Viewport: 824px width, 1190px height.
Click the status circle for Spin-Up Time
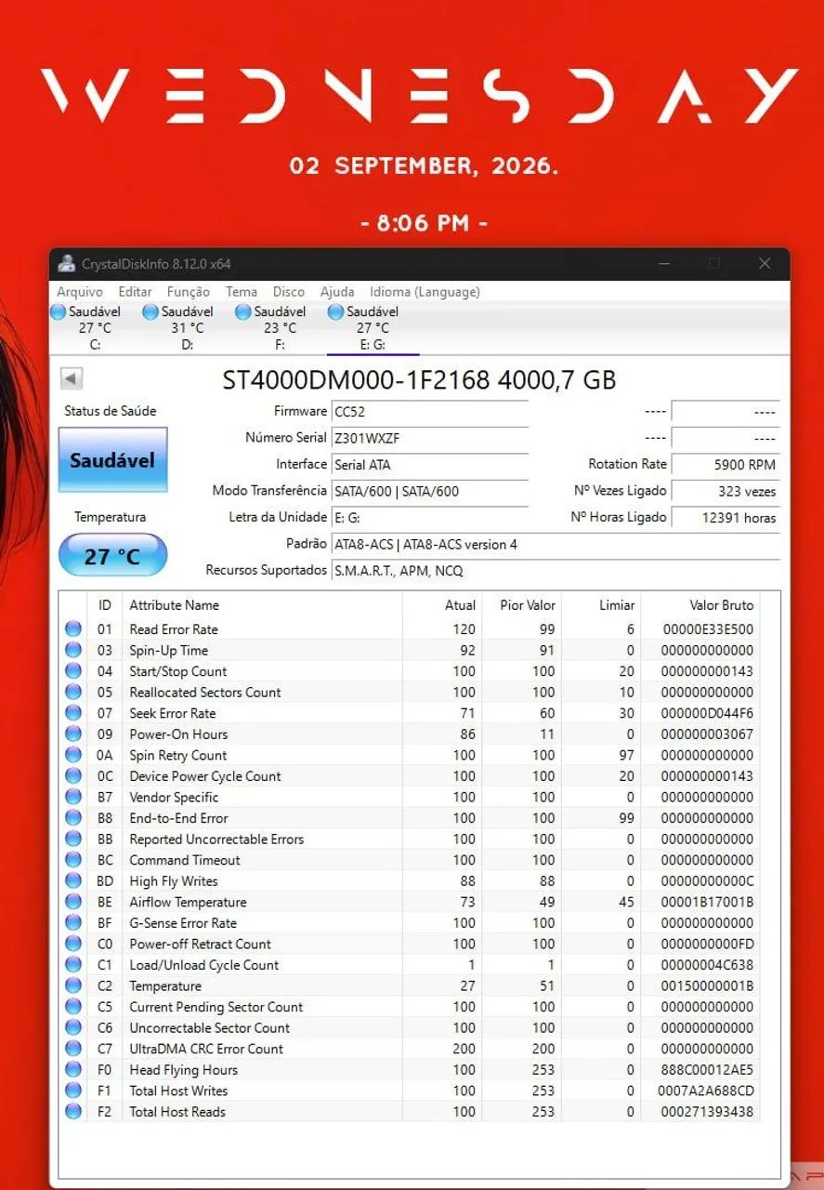(73, 651)
